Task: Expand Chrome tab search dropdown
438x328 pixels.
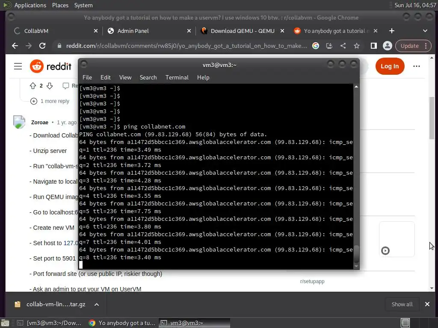Action: (x=425, y=31)
